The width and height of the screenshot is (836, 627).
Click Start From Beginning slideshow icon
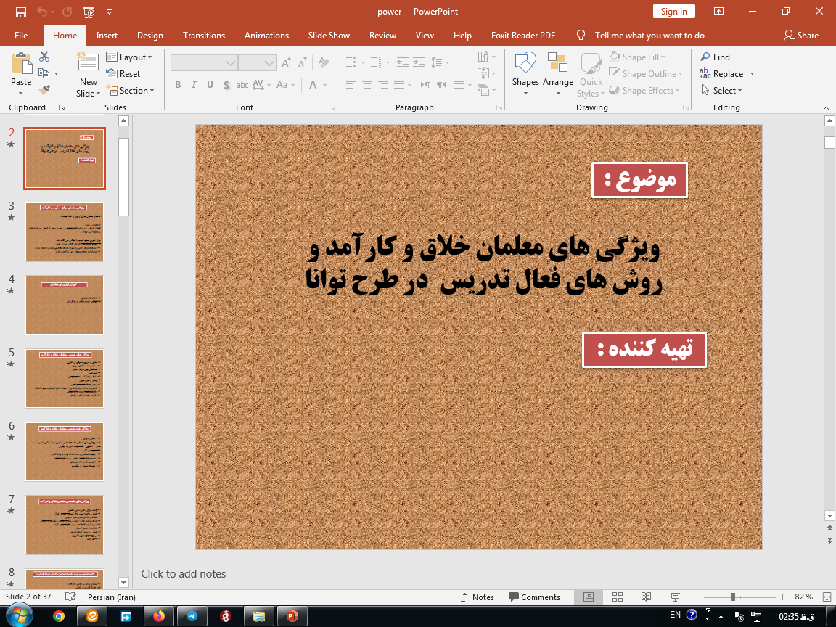tap(89, 12)
